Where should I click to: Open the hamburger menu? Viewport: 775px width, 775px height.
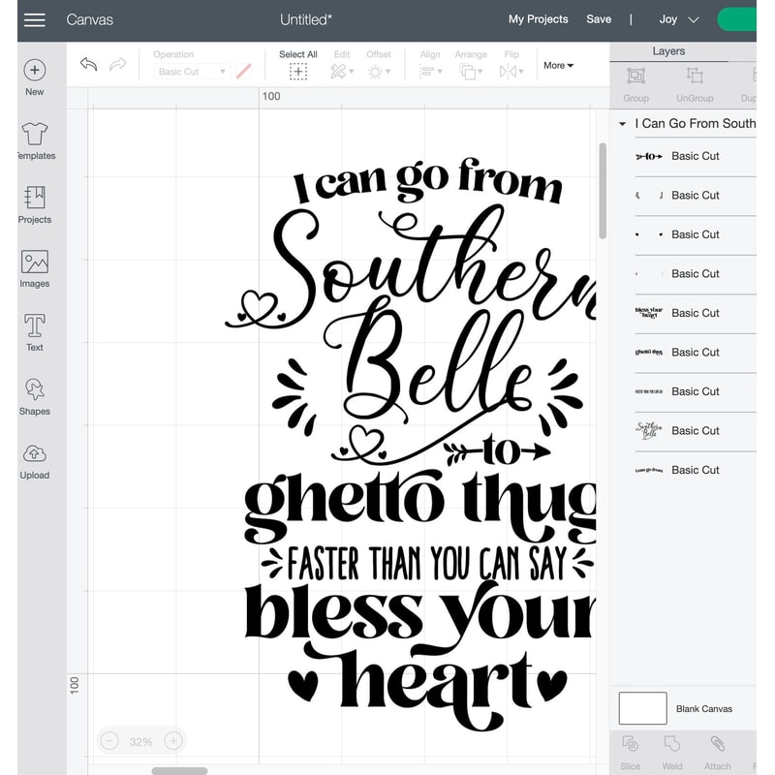[34, 19]
